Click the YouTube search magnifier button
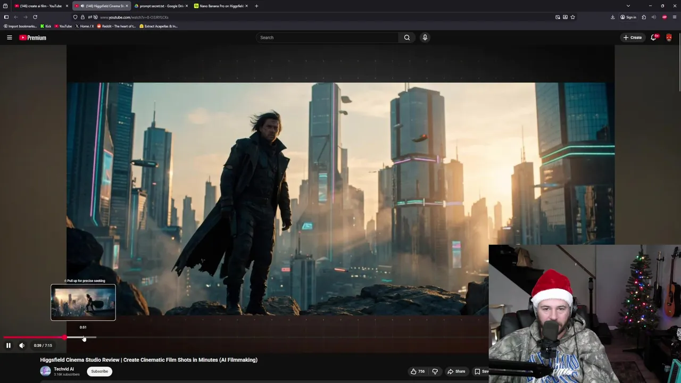 (407, 37)
